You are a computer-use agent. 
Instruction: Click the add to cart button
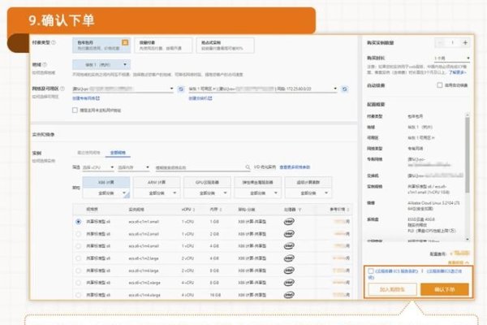[x=392, y=289]
